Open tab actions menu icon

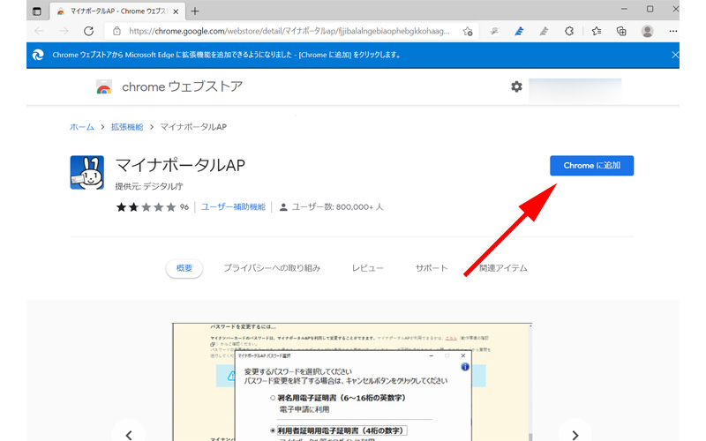[x=37, y=11]
